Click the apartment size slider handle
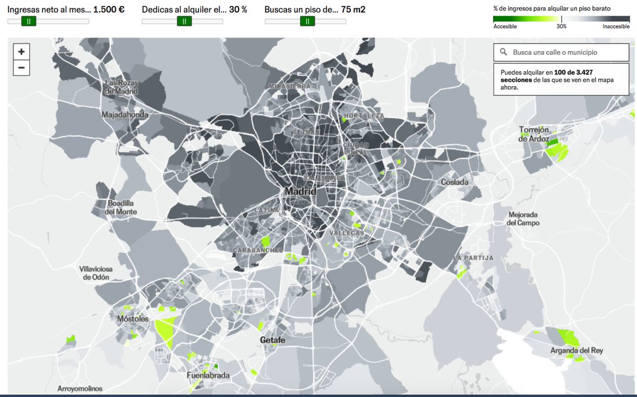 [307, 21]
